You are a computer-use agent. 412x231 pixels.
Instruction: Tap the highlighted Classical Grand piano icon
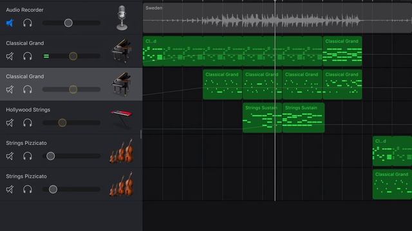pos(122,84)
